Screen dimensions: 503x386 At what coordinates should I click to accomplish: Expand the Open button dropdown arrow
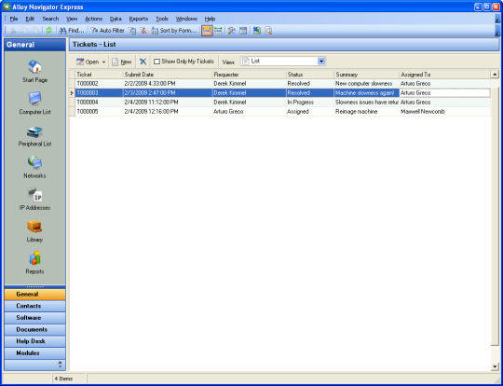pyautogui.click(x=103, y=62)
